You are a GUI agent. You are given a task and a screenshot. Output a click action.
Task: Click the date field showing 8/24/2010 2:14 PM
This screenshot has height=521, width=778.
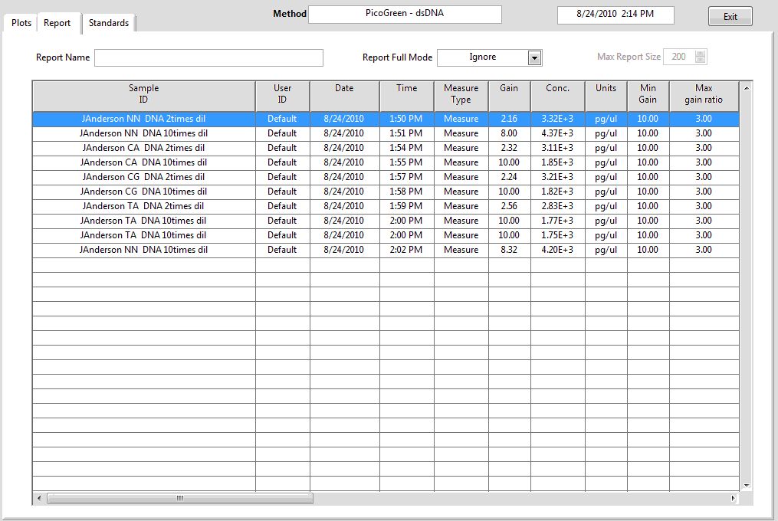616,15
